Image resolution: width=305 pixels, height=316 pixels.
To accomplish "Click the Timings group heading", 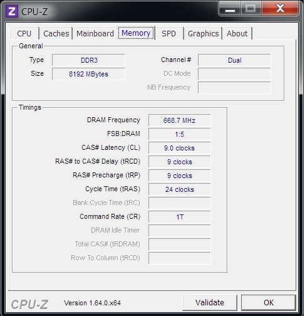I will click(x=30, y=107).
